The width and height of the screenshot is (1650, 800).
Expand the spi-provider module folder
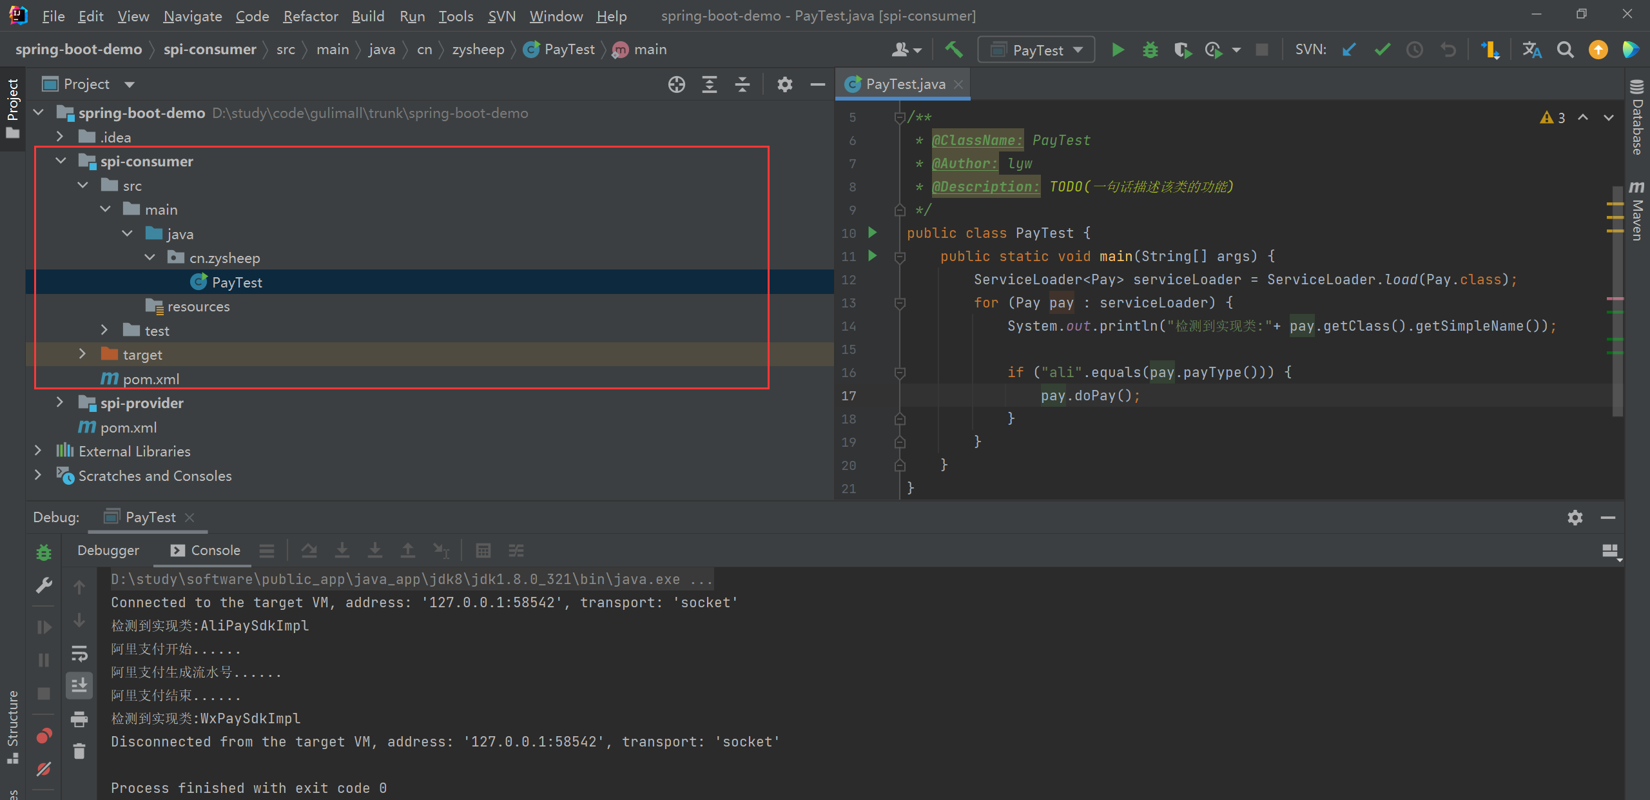pos(60,402)
